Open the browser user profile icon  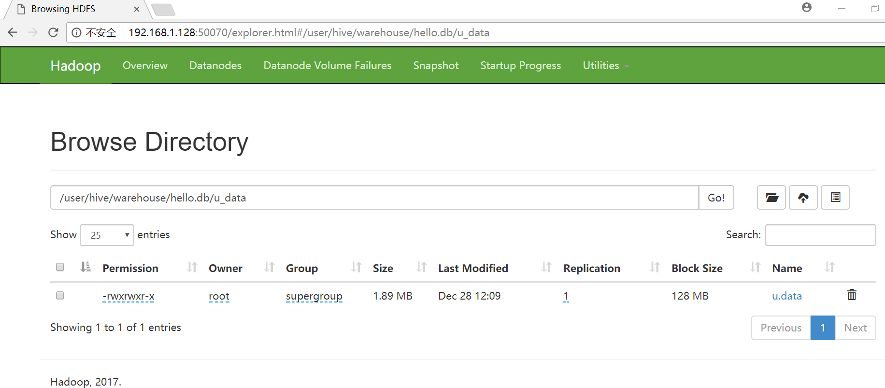point(806,8)
